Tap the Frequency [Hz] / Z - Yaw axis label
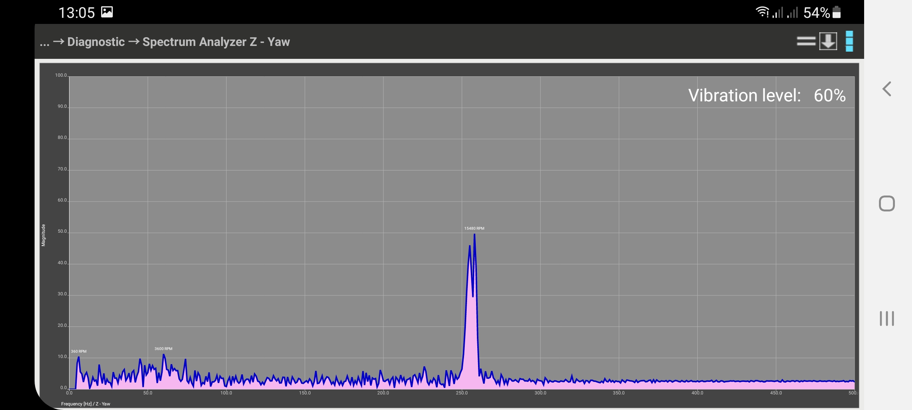This screenshot has width=912, height=410. coord(85,404)
